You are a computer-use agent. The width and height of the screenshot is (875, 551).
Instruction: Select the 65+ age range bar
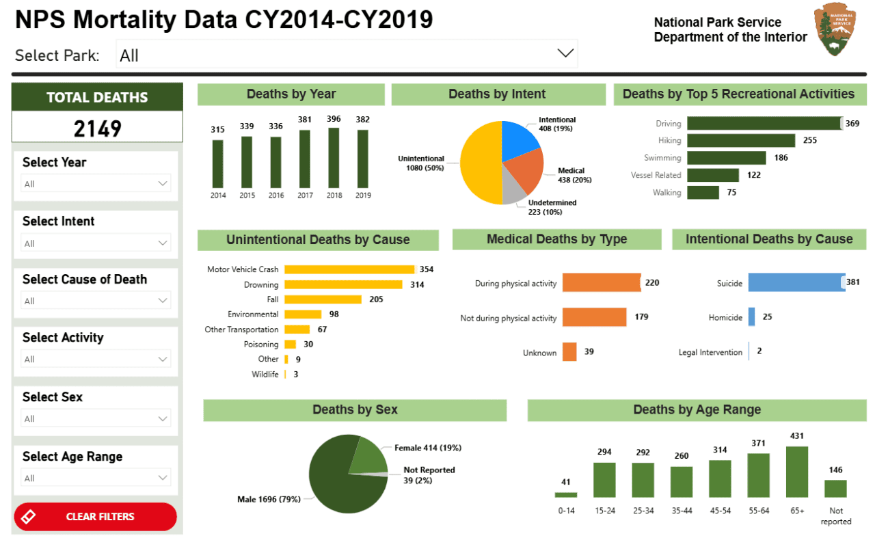(797, 472)
